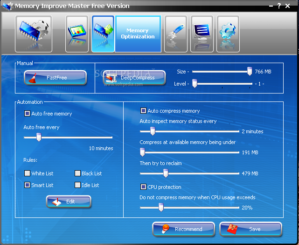This screenshot has width=299, height=245.
Task: Click the 'Do not compress memory when CPU usage exceeds' text
Action: point(197,197)
